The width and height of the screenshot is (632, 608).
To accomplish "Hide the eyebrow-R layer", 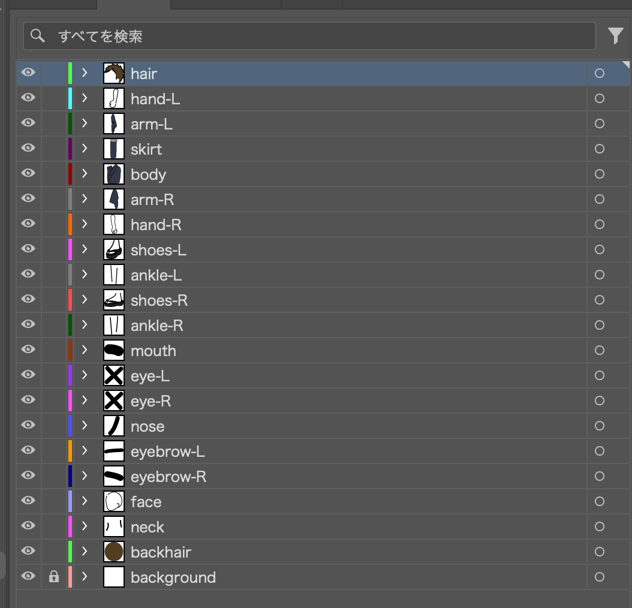I will 28,475.
